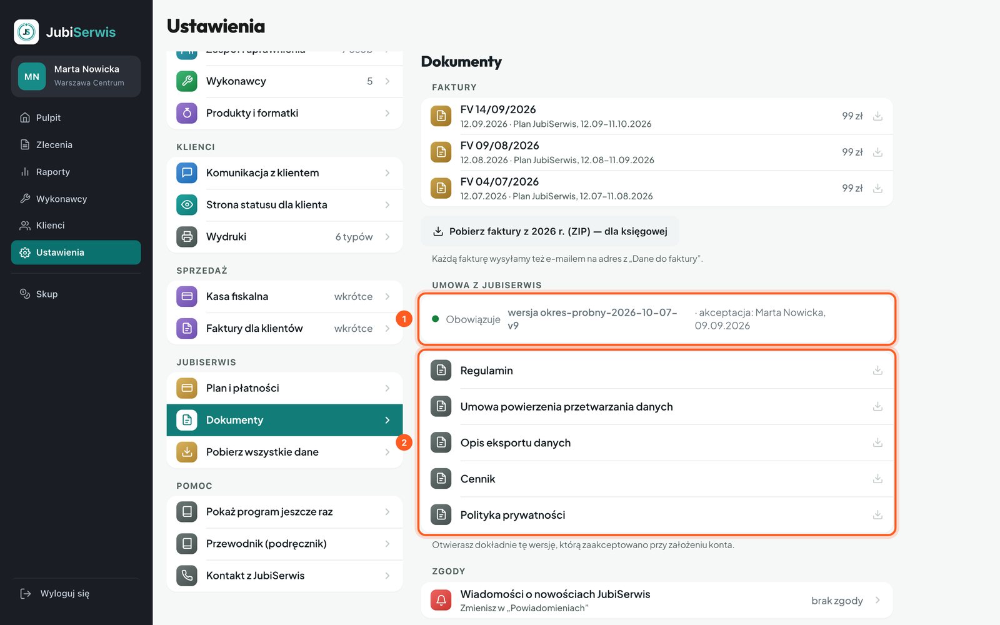
Task: Open Wydruki row chevron
Action: coord(387,237)
